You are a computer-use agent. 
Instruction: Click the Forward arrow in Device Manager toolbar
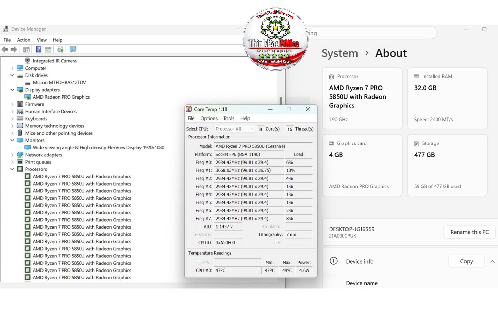[x=14, y=50]
